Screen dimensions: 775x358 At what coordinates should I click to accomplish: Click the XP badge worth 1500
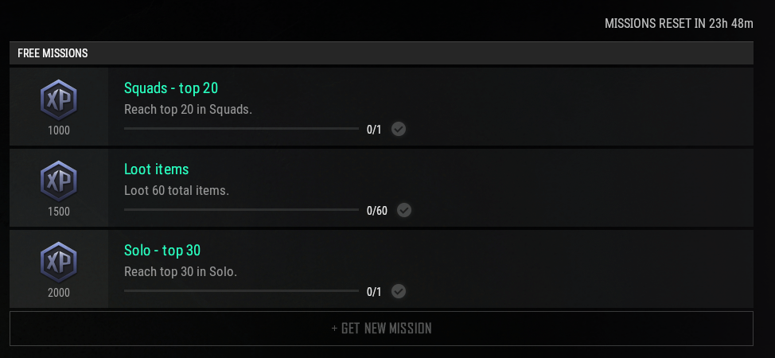pyautogui.click(x=58, y=181)
